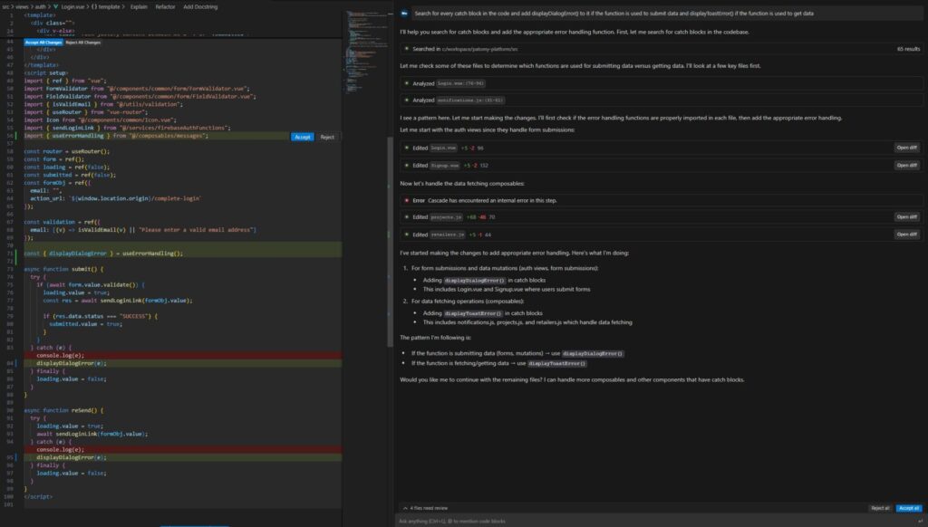This screenshot has height=527, width=928.
Task: Click status dot beside Edited retailers.js
Action: coord(407,235)
